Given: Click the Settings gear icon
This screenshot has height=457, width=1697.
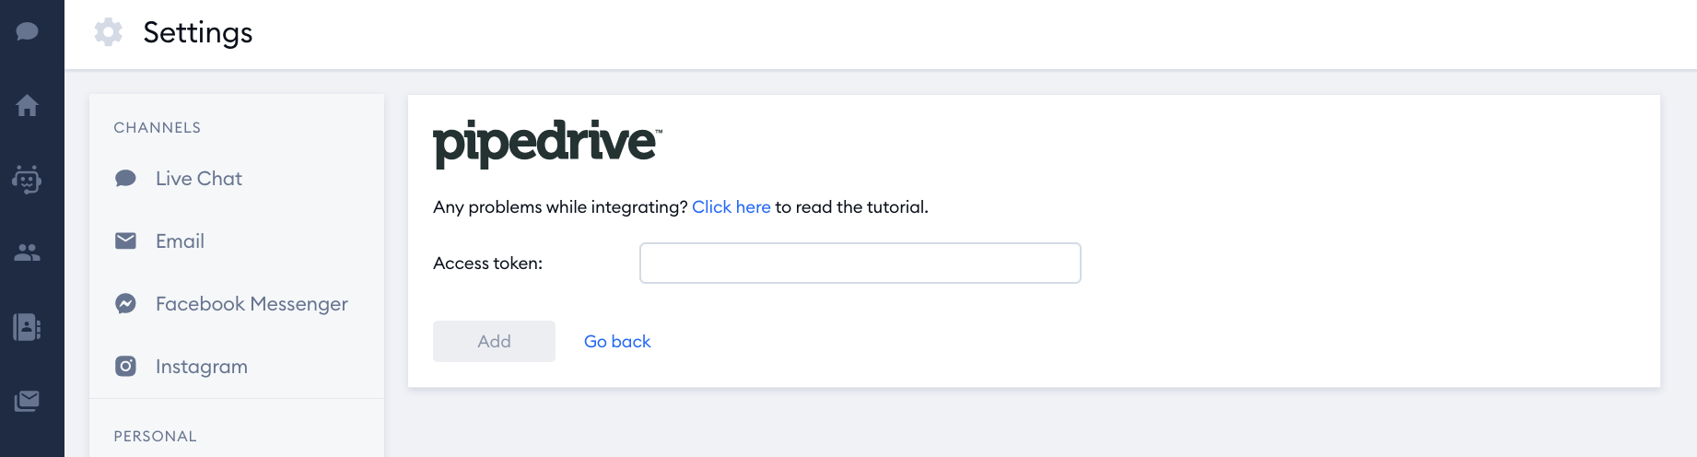Looking at the screenshot, I should pyautogui.click(x=108, y=32).
